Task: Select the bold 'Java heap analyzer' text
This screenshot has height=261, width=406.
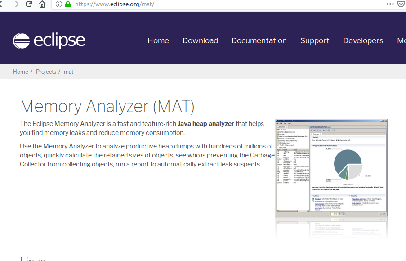Action: 206,124
